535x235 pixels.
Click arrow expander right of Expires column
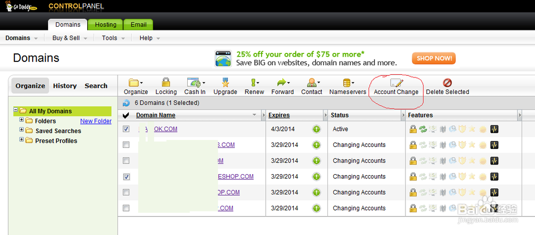coord(325,115)
